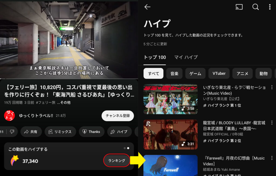The image size is (276, 176).
Task: Select the すべて filter chip
Action: (153, 73)
